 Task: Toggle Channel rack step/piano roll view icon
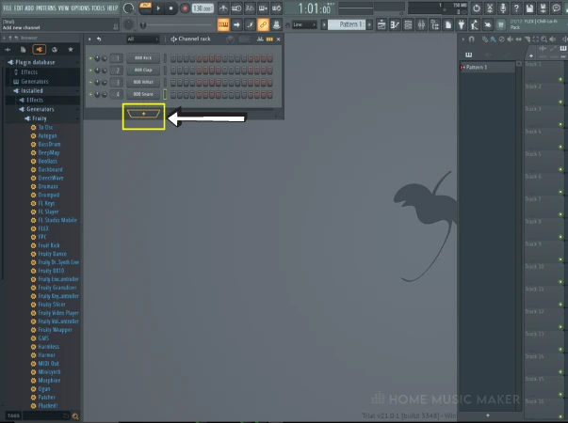pyautogui.click(x=269, y=39)
